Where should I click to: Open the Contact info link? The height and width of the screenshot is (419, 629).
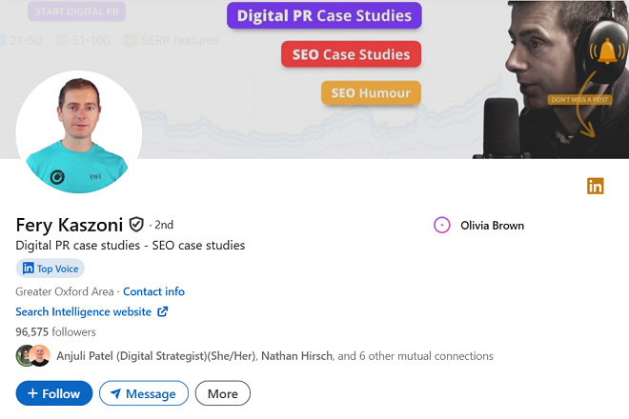tap(153, 291)
